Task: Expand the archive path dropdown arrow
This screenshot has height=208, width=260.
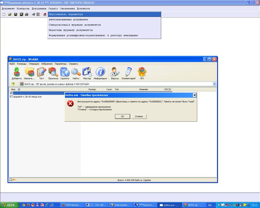Action: (x=214, y=84)
